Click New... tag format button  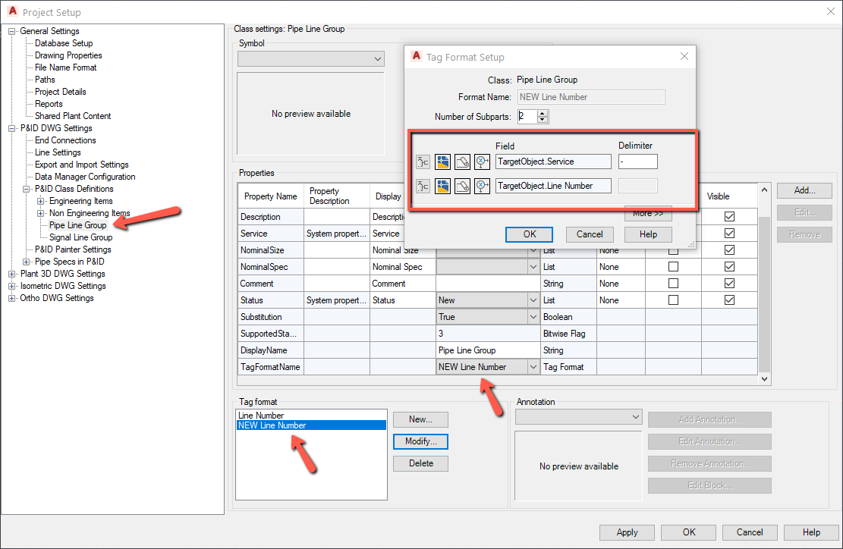pos(420,419)
